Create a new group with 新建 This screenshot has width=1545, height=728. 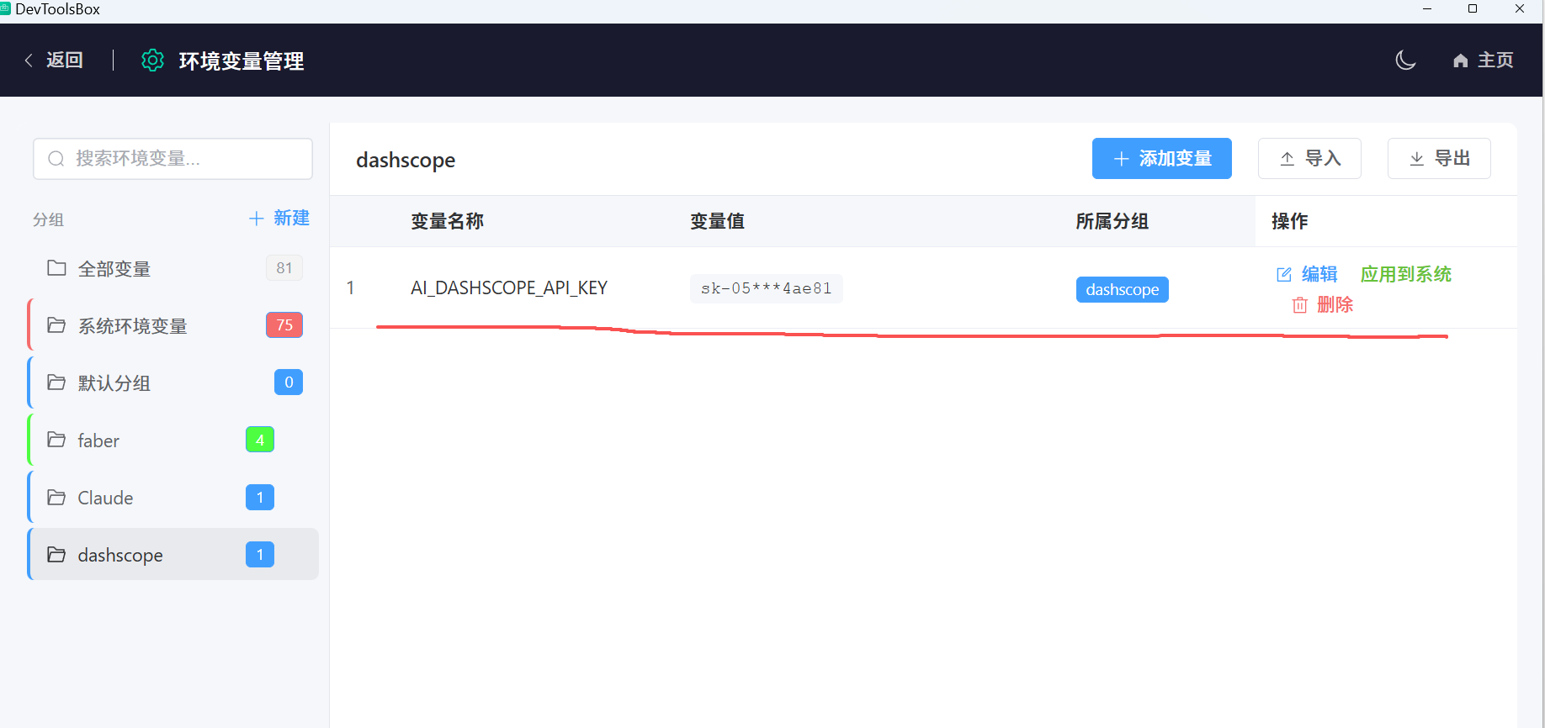[279, 219]
